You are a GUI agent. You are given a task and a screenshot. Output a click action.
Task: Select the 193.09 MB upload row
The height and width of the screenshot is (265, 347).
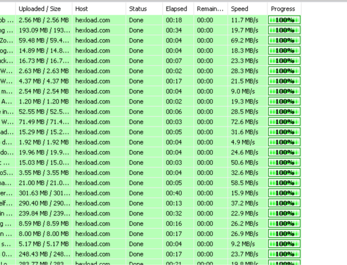pyautogui.click(x=150, y=30)
